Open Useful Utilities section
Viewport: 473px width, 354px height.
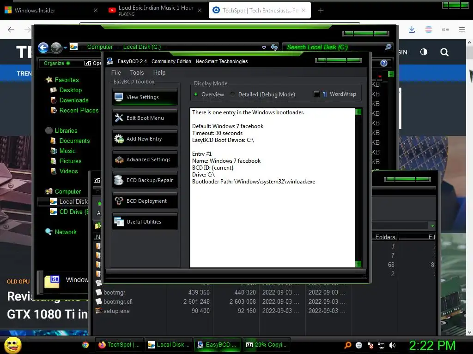click(145, 222)
